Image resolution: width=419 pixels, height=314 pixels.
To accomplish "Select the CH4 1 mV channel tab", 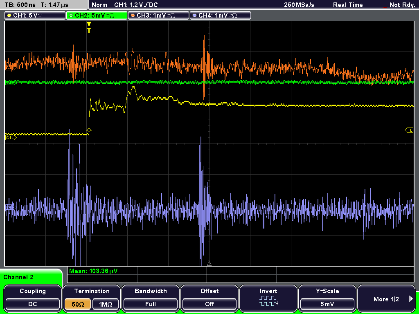I will coord(220,16).
